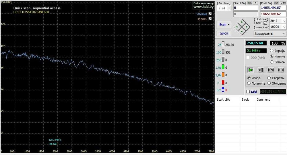Select the Игнор radio option
Viewport: 287px width, 155px height.
pyautogui.click(x=249, y=78)
